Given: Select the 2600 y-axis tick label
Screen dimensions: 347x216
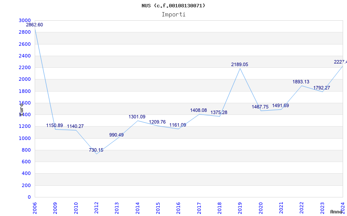Looking at the screenshot, I should click(x=25, y=44).
